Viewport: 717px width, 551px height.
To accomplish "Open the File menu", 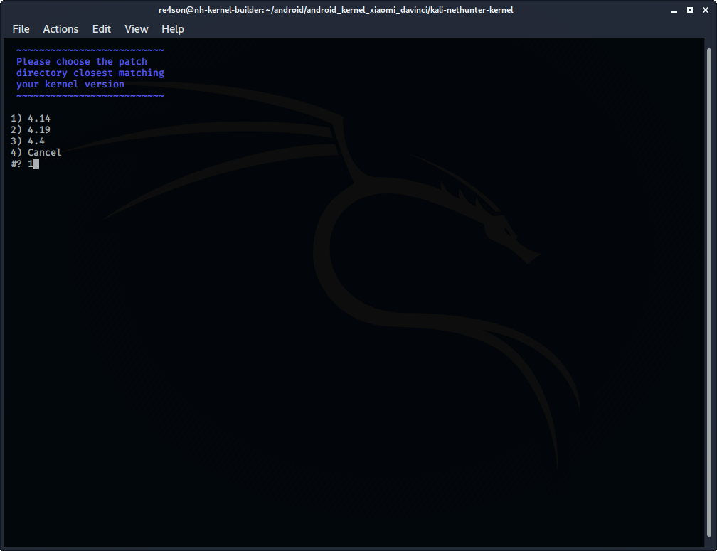I will (21, 29).
